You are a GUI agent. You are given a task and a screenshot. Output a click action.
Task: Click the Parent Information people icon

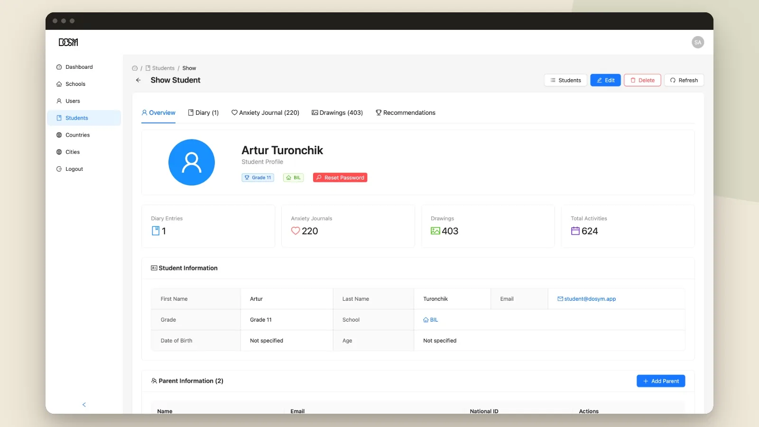(154, 381)
